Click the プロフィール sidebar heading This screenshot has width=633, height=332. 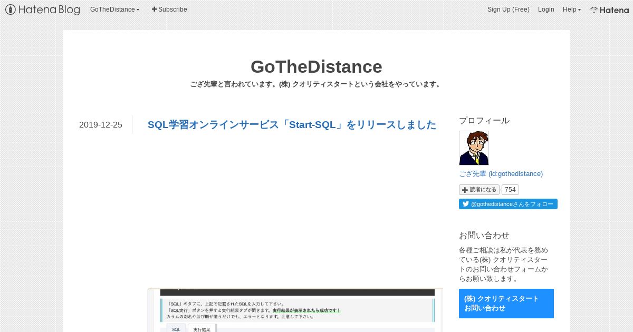(484, 120)
